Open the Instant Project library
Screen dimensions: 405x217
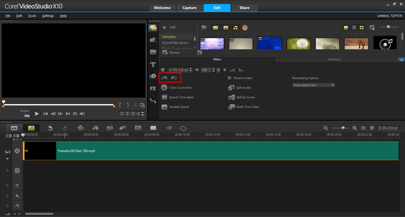pos(153,40)
